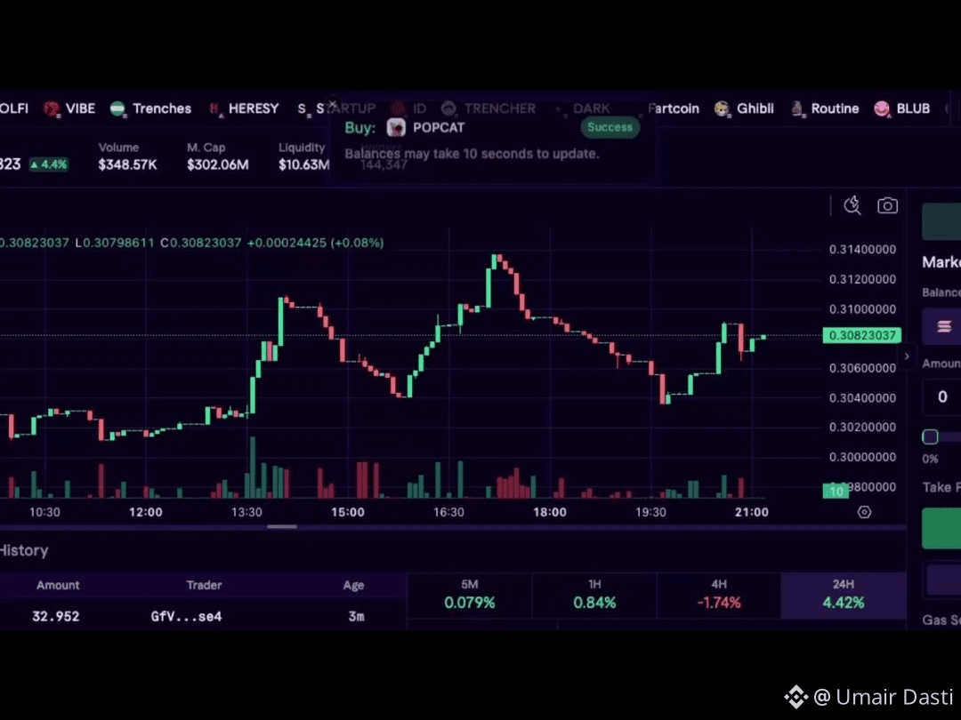Open the Trenches token in ticker bar

click(x=150, y=109)
